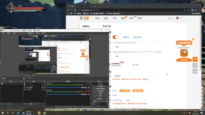Image resolution: width=205 pixels, height=115 pixels.
Task: Close the 斗鱼直播伴侣 ad popup
Action: pos(193,39)
